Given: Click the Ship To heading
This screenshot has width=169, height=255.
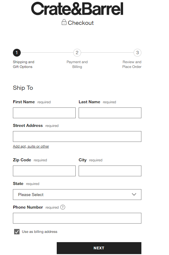Looking at the screenshot, I should (23, 88).
